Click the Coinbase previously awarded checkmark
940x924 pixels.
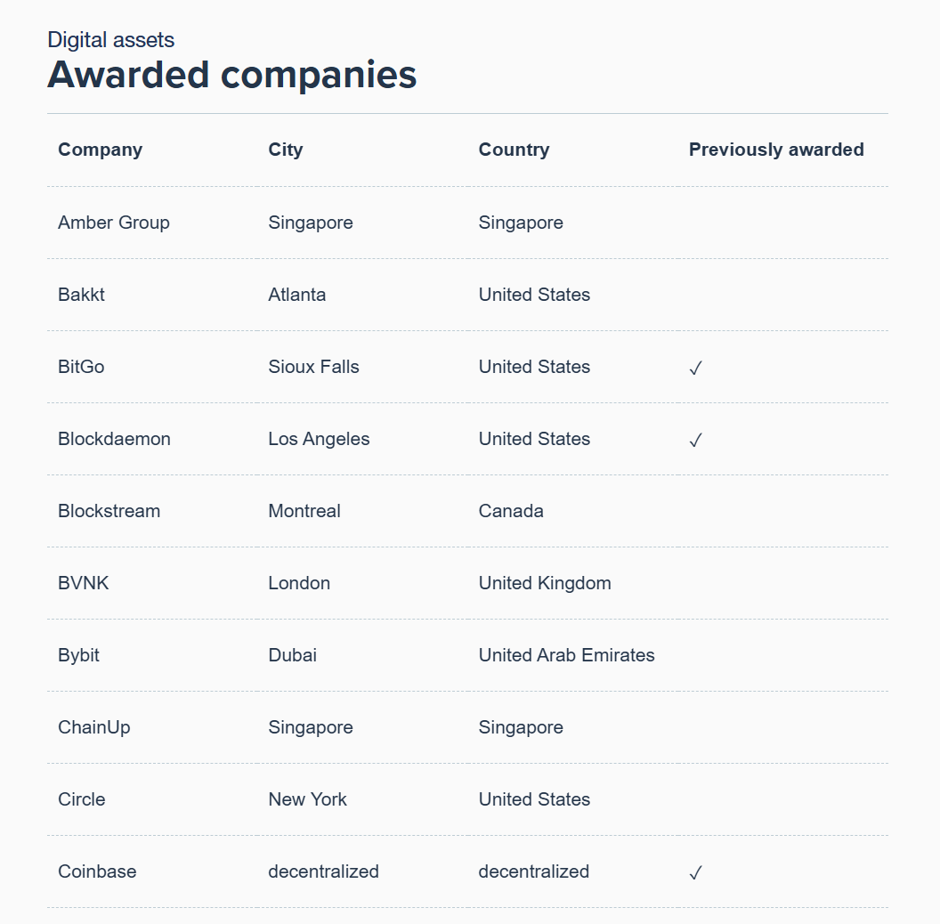(695, 872)
